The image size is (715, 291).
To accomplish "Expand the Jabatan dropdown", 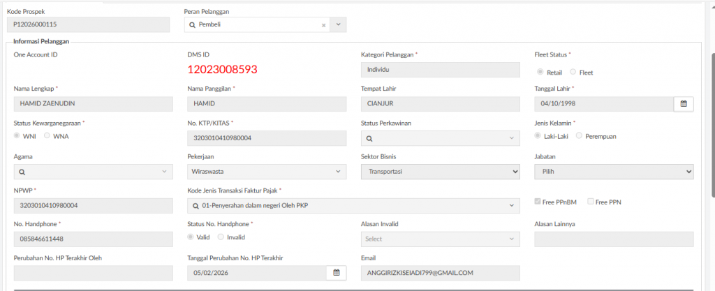I will coord(613,171).
